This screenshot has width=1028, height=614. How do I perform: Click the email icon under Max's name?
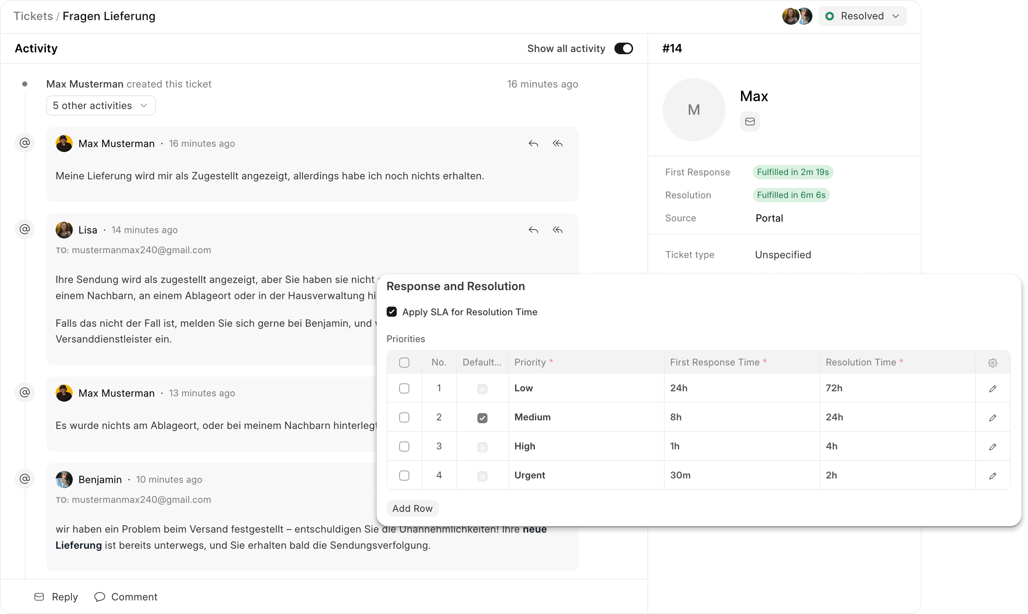tap(750, 122)
